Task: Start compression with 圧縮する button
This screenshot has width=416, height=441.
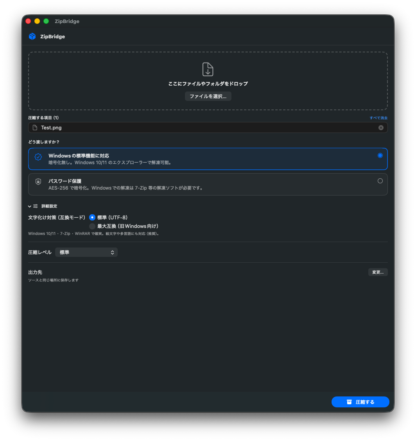Action: point(360,402)
